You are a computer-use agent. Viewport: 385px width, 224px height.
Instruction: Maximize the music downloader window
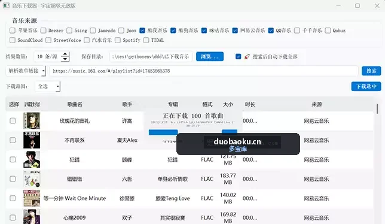pos(357,5)
